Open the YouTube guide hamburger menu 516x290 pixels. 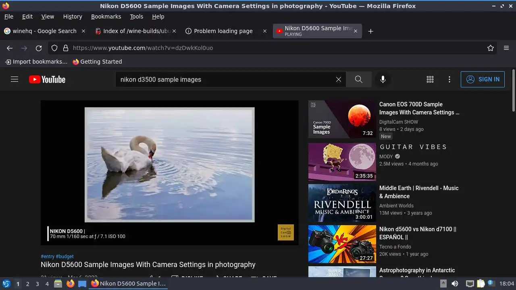point(15,79)
